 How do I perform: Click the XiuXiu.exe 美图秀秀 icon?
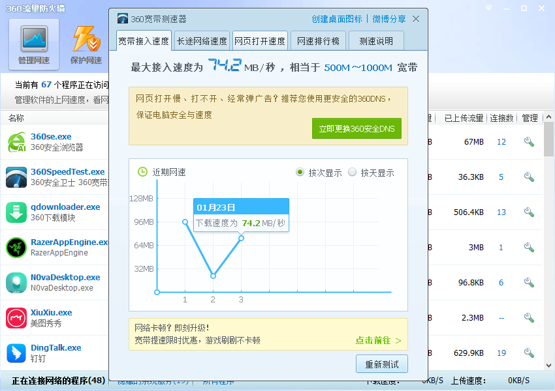pyautogui.click(x=16, y=318)
